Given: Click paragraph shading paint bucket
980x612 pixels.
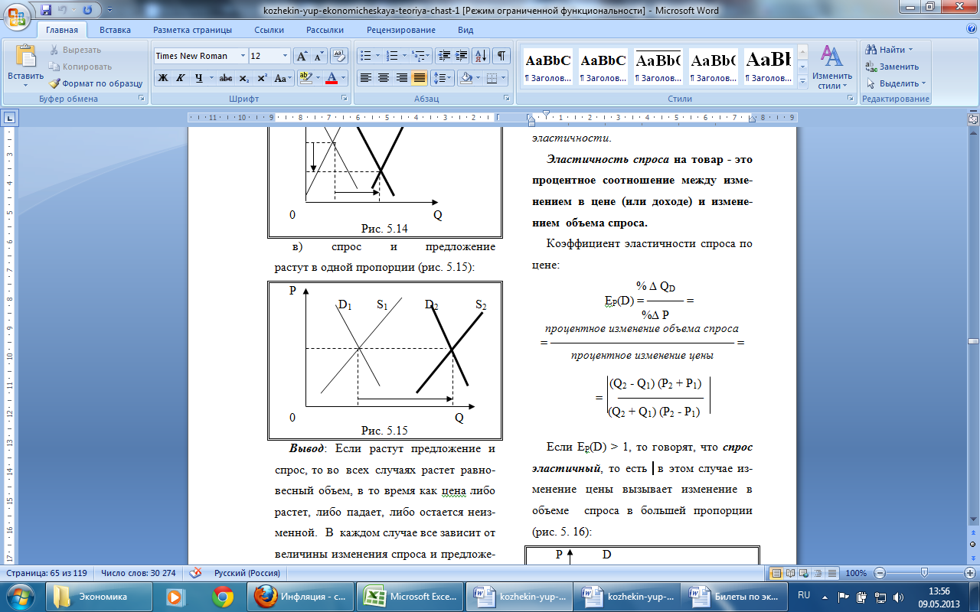Looking at the screenshot, I should (x=465, y=78).
